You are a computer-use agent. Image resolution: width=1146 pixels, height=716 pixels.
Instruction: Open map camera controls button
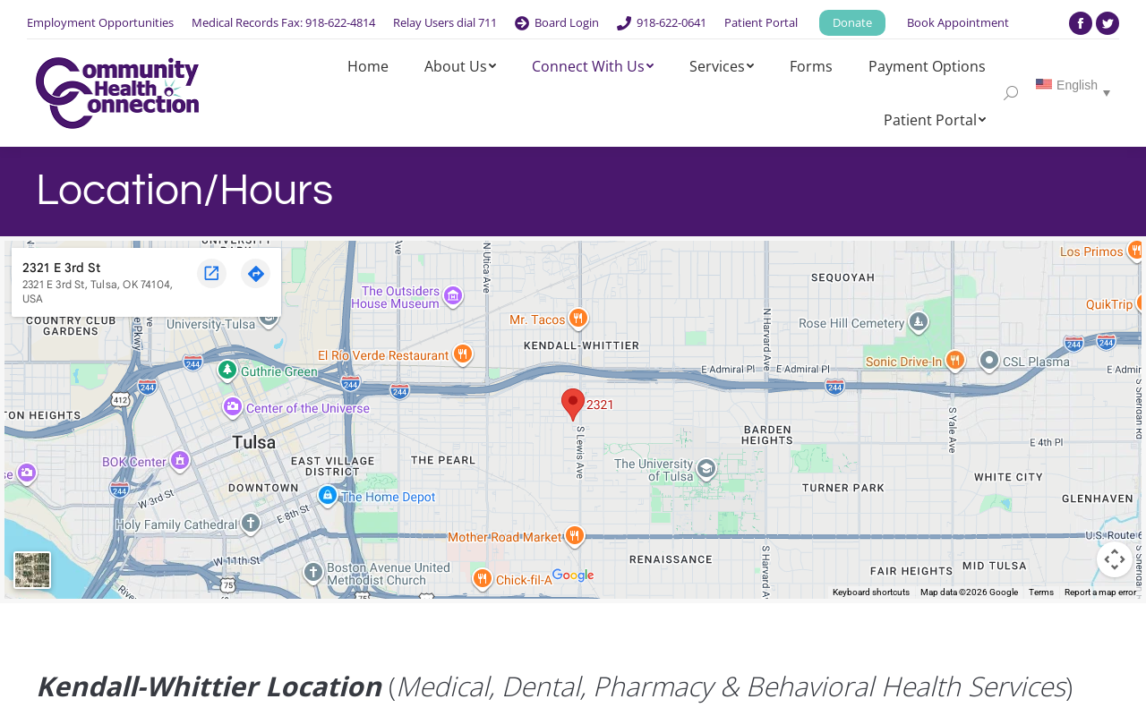point(1115,559)
